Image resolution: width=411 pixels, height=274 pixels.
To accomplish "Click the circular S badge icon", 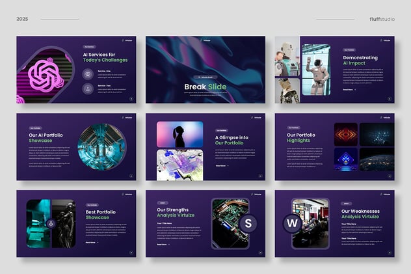I will (247, 225).
